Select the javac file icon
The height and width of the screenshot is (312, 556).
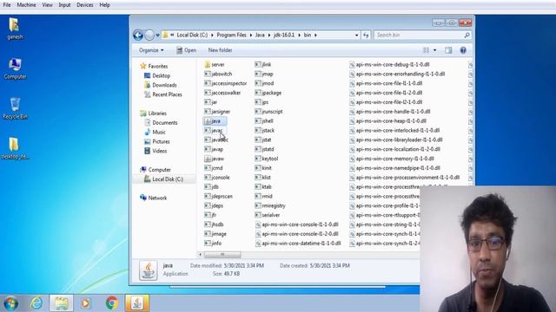pos(208,131)
